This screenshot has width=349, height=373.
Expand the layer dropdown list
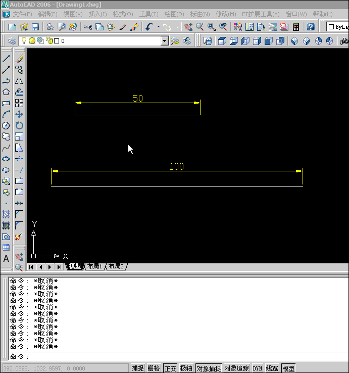point(164,41)
